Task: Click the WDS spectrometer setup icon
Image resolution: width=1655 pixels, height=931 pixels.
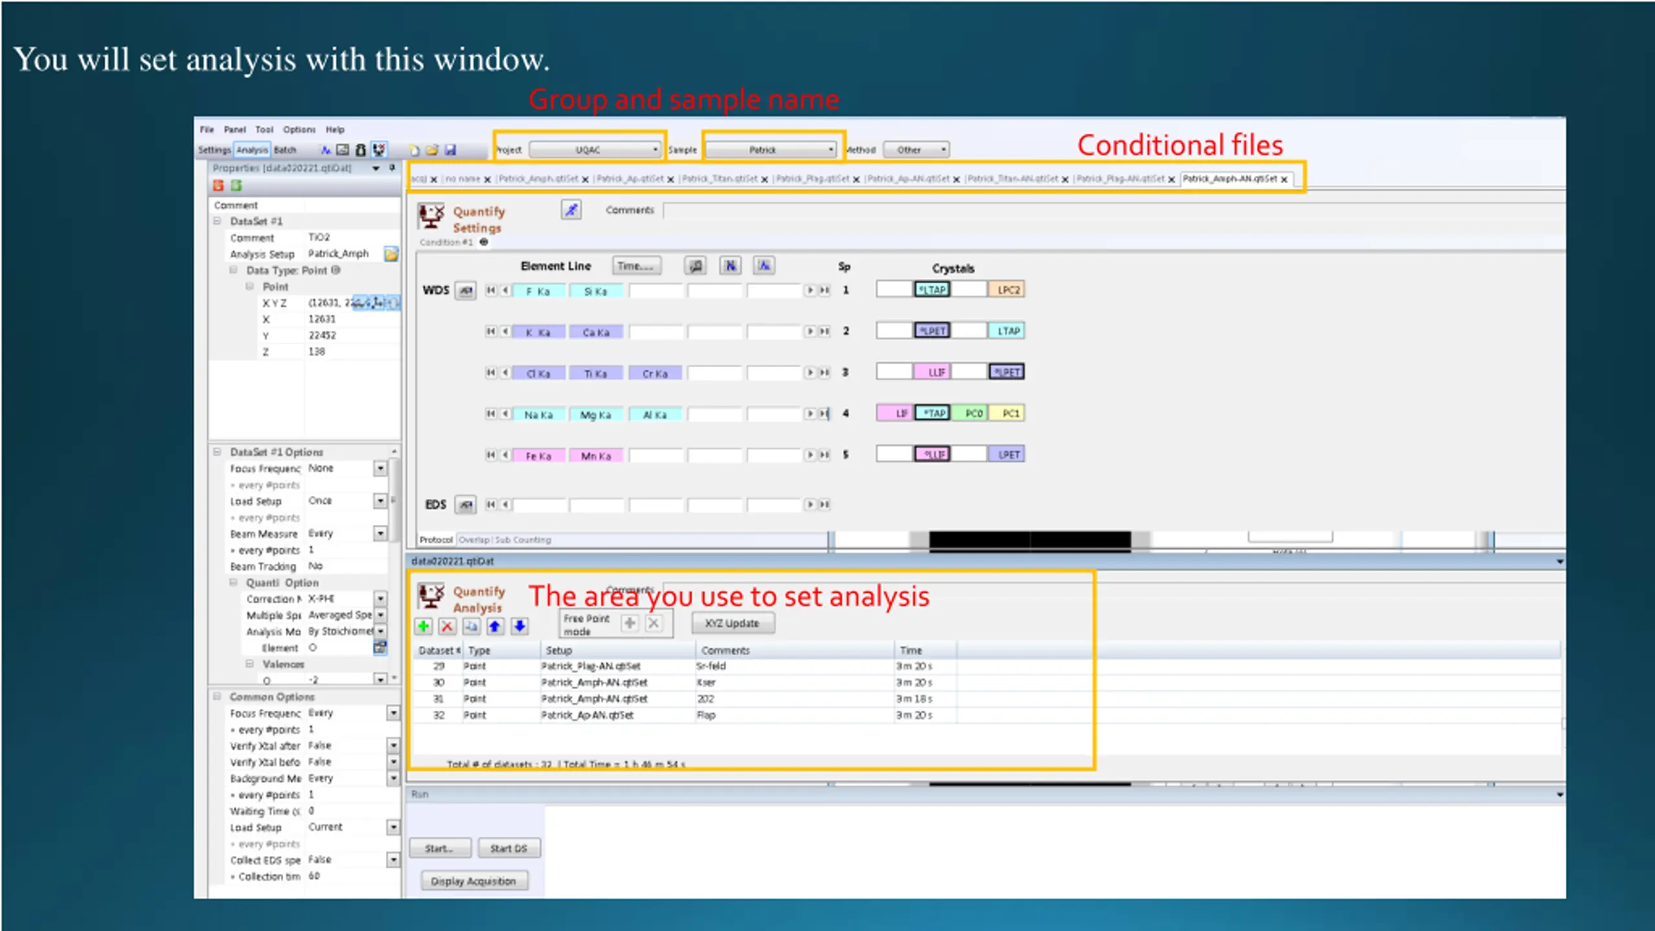Action: click(x=465, y=291)
